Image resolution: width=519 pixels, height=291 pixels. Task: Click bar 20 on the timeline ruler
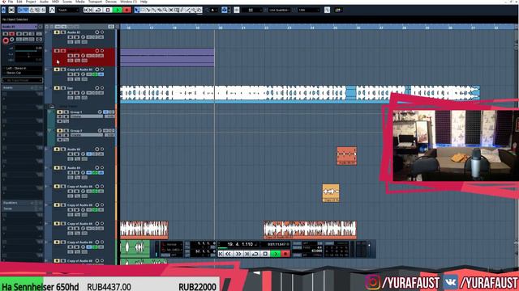221,28
